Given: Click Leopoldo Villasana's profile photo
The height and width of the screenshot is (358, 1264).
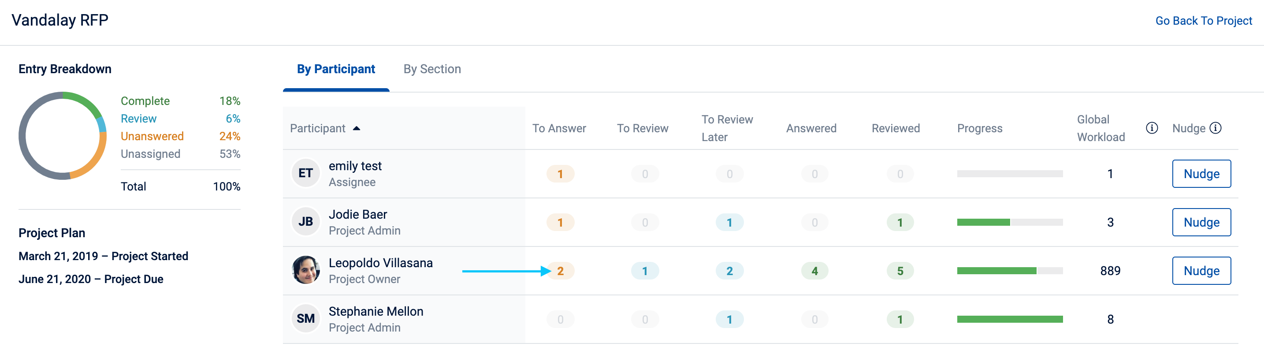Looking at the screenshot, I should pos(306,270).
